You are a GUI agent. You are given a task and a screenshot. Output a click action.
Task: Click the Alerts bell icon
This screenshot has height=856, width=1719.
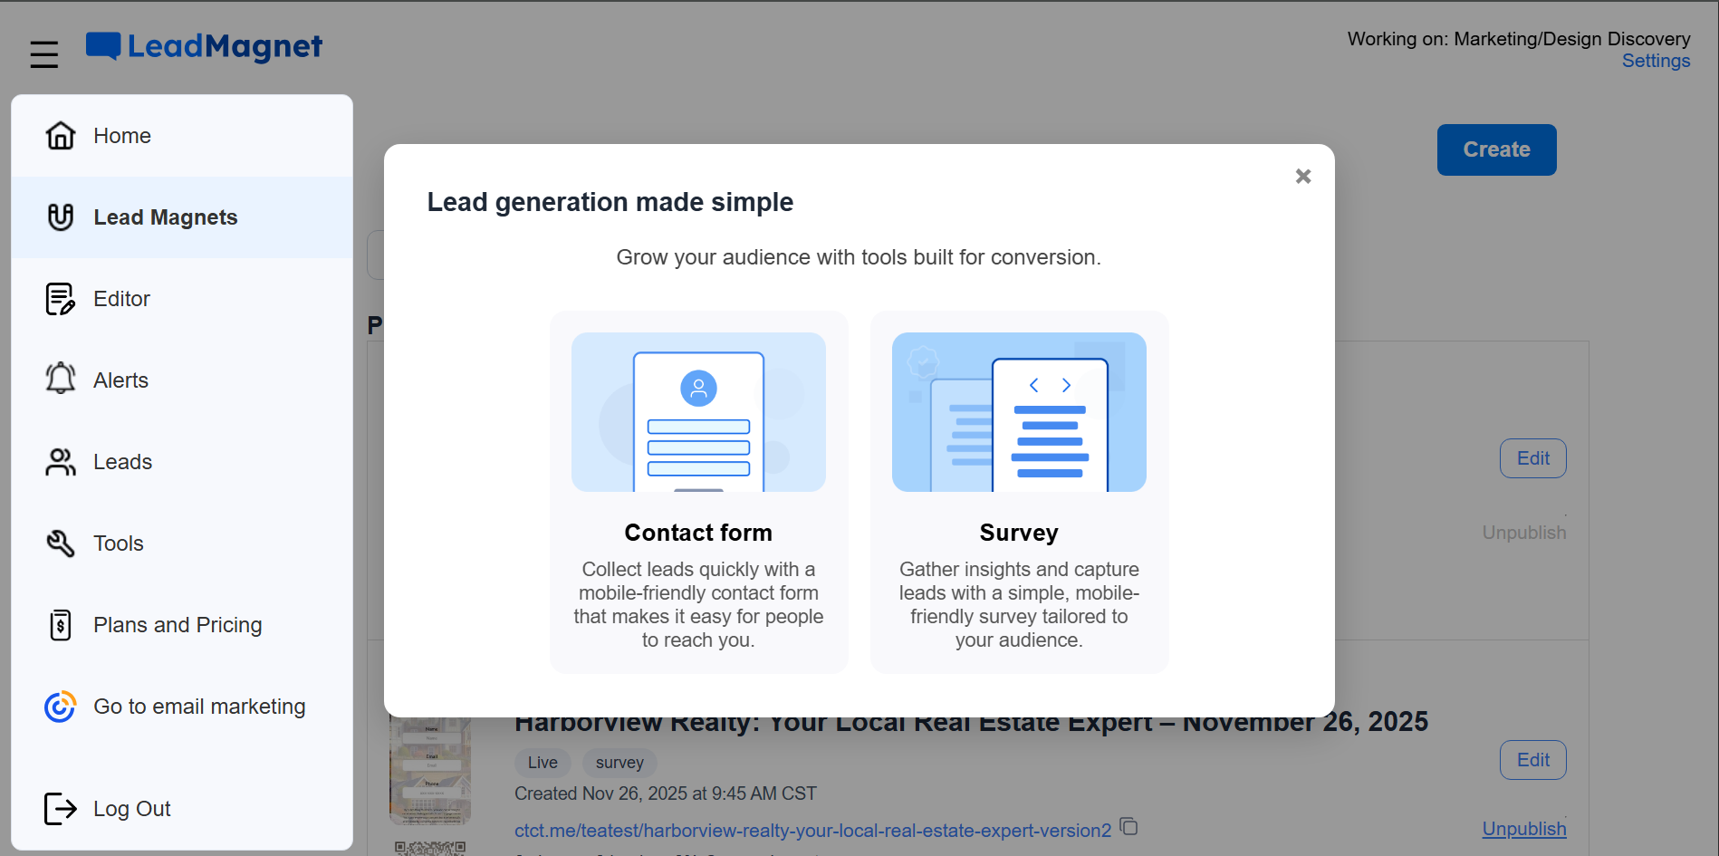(x=60, y=379)
